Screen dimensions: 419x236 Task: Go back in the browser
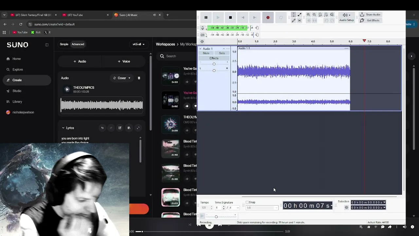[5, 24]
